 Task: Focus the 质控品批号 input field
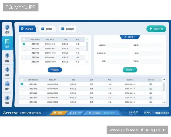(x=118, y=53)
